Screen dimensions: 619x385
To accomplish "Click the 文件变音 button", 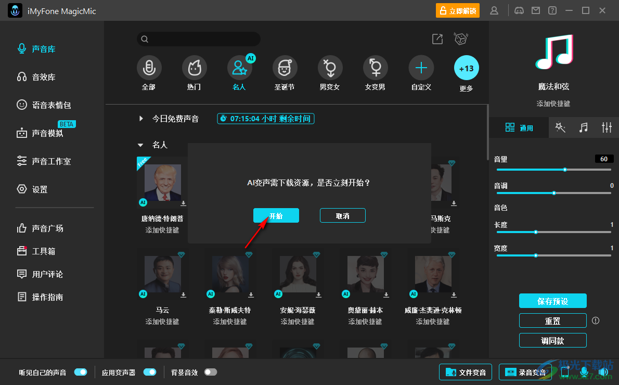I will pyautogui.click(x=466, y=372).
